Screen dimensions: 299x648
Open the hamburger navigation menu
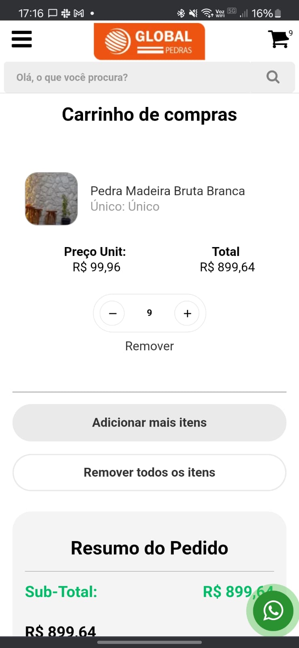point(22,39)
